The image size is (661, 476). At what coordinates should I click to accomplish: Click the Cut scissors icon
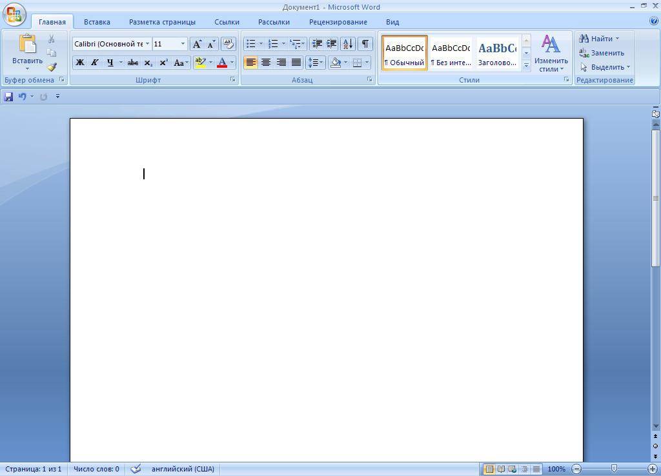click(52, 39)
